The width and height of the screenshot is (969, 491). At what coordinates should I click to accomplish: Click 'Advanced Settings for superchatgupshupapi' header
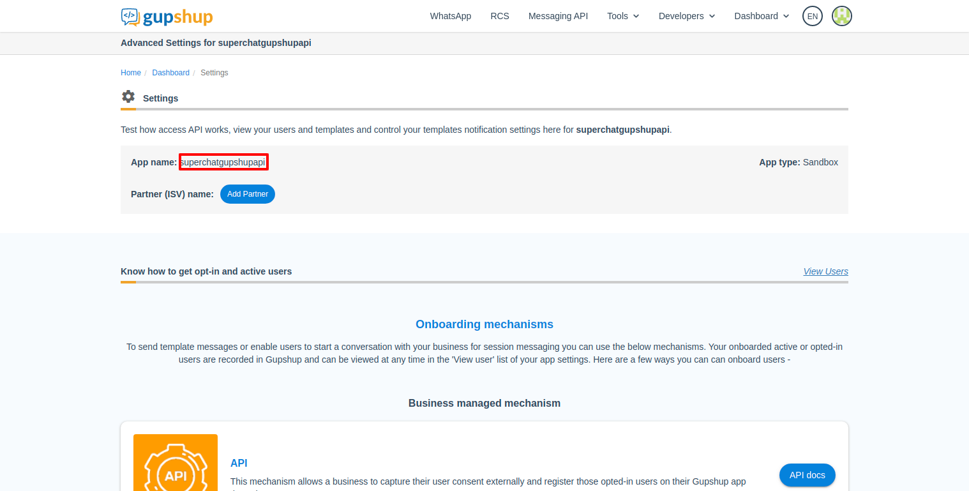click(216, 43)
